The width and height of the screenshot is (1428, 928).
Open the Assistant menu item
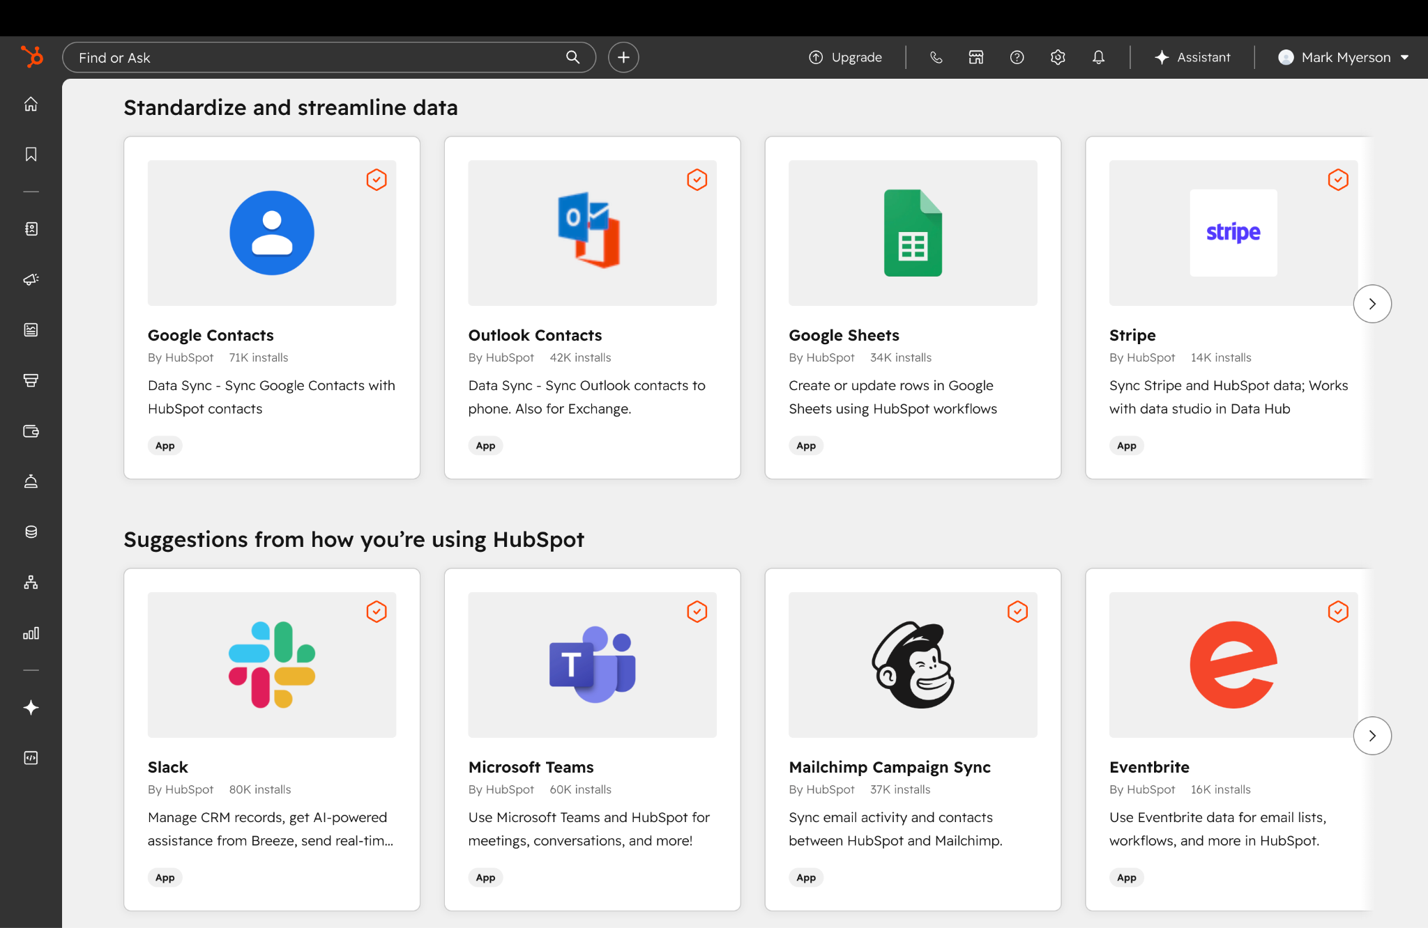(x=1193, y=57)
